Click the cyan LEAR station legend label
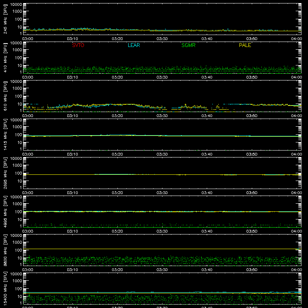Viewport: 308px width, 308px height. tap(134, 45)
